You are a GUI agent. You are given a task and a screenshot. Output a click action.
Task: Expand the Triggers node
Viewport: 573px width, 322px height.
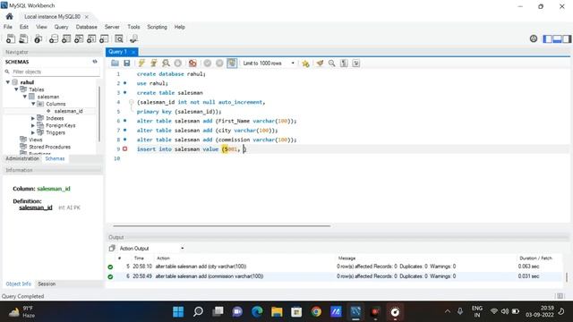[33, 132]
